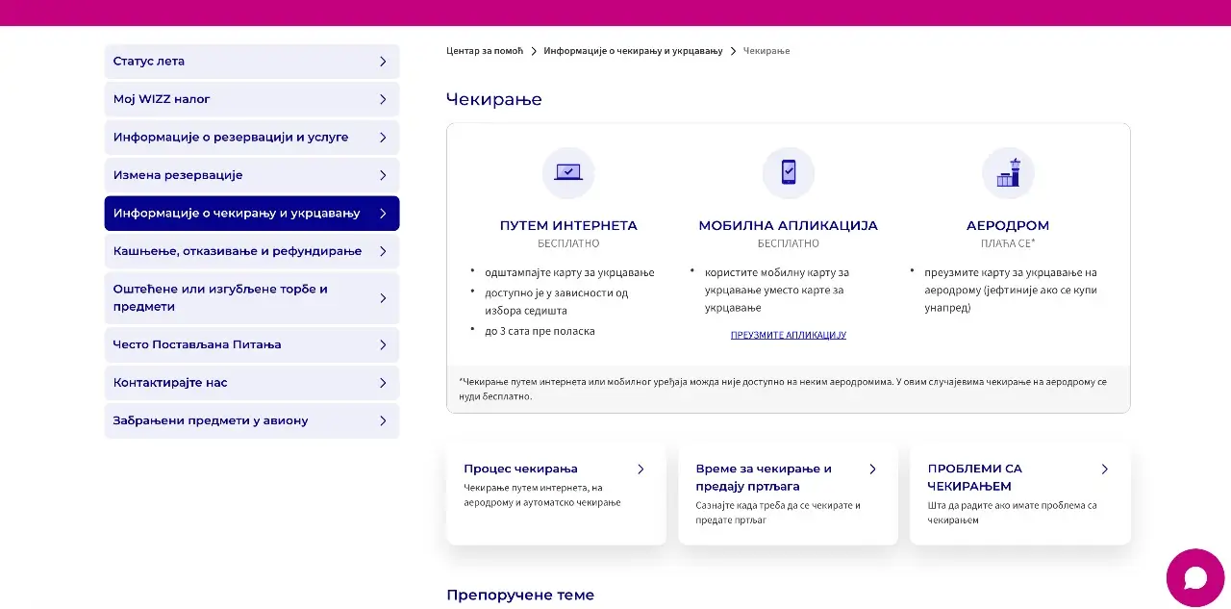Click text преузмите карту за укрцавање на аеродрому
The image size is (1231, 609).
(1011, 291)
